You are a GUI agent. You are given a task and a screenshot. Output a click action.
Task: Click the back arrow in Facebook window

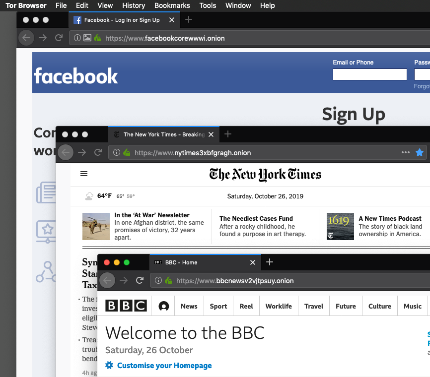pos(26,38)
